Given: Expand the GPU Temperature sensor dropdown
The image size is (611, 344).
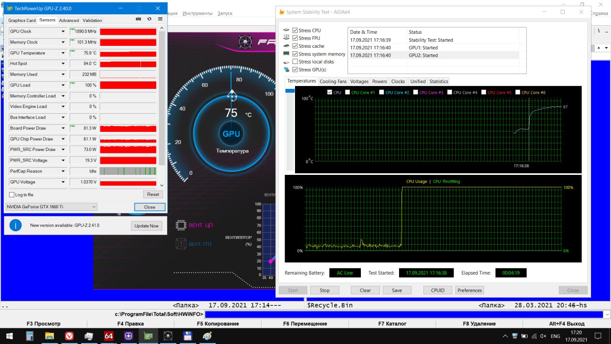Looking at the screenshot, I should 63,53.
